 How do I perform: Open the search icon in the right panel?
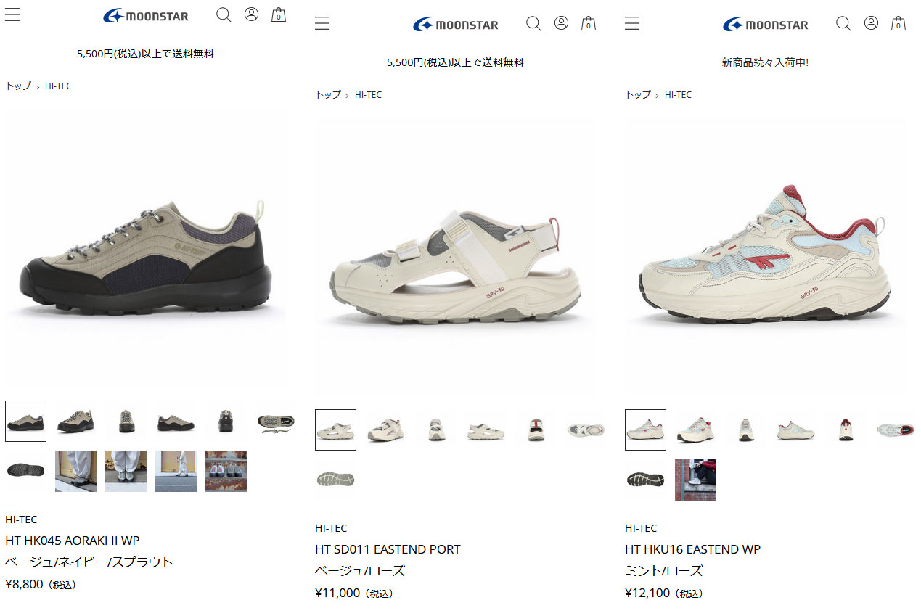pyautogui.click(x=843, y=24)
